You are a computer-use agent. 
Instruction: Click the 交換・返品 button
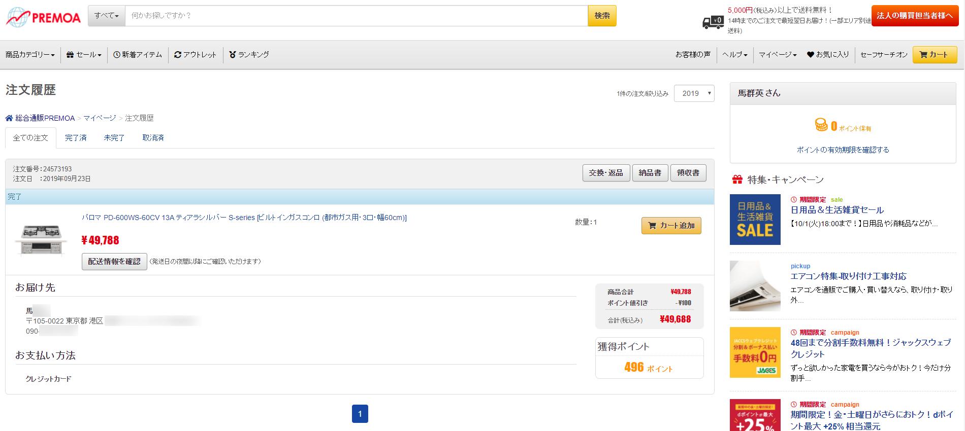point(606,173)
